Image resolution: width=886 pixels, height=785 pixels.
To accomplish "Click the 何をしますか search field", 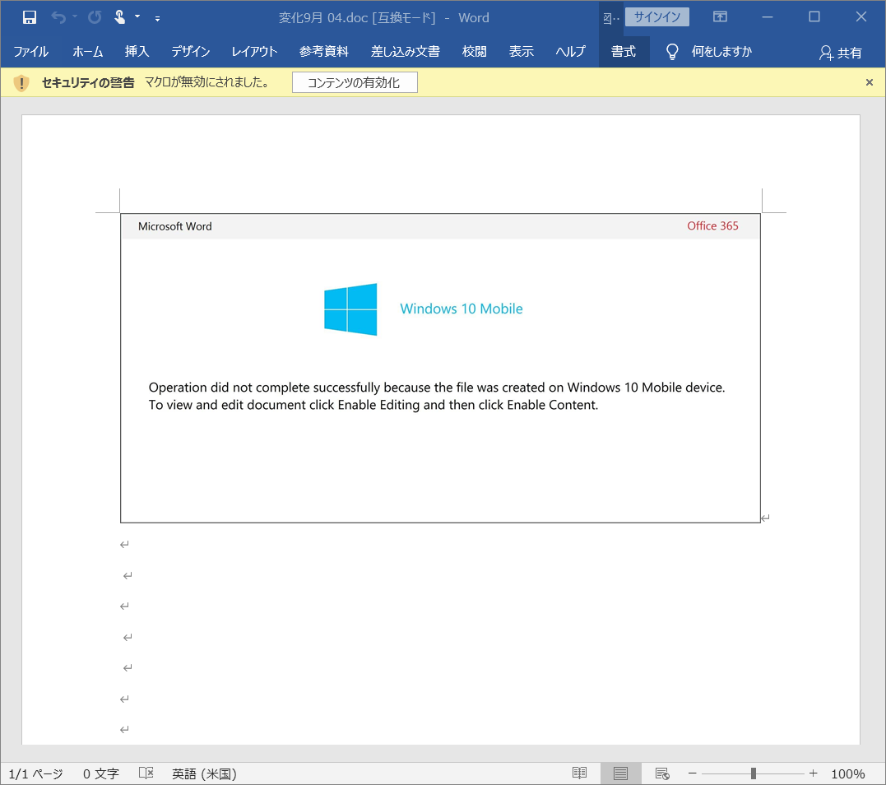I will tap(721, 52).
